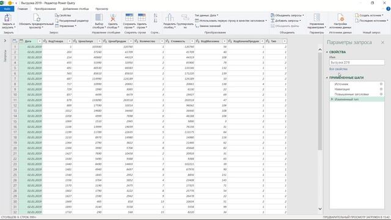Viewport: 391px width, 220px height.
Task: Open filter dropdown of Стоимость column
Action: coord(192,41)
